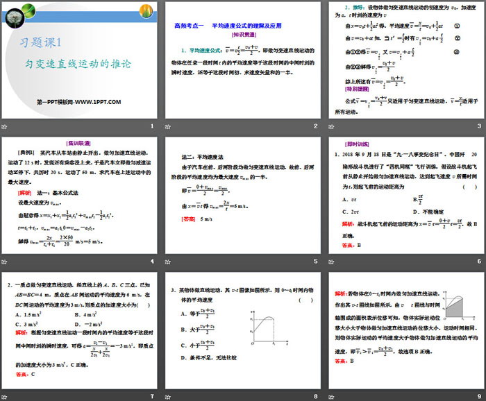The height and width of the screenshot is (401, 486).
Task: Click the star icon under slide 1
Action: click(x=4, y=126)
